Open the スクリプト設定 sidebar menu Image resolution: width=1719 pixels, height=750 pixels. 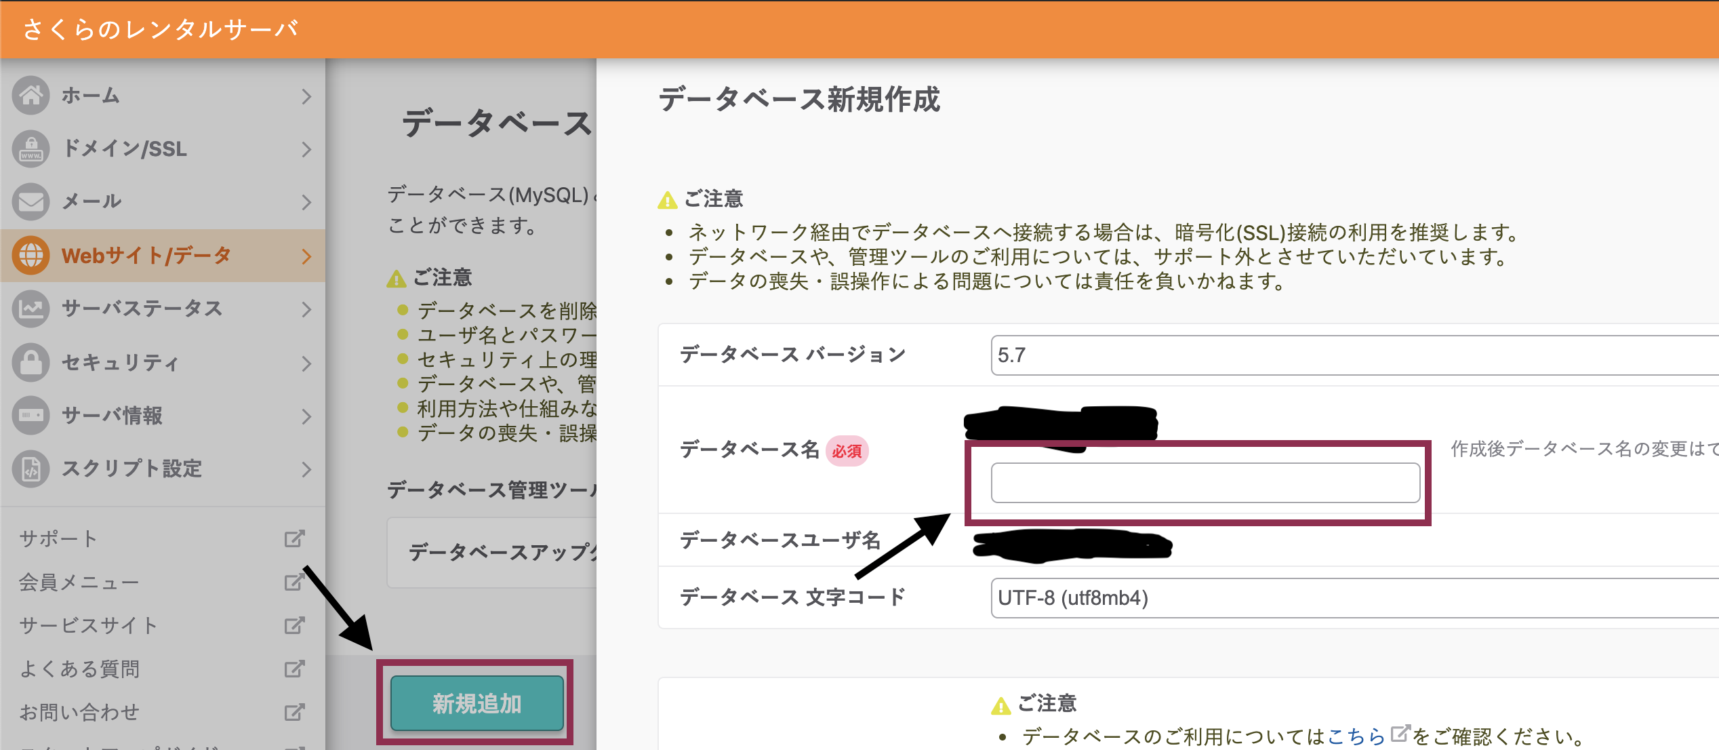point(163,469)
